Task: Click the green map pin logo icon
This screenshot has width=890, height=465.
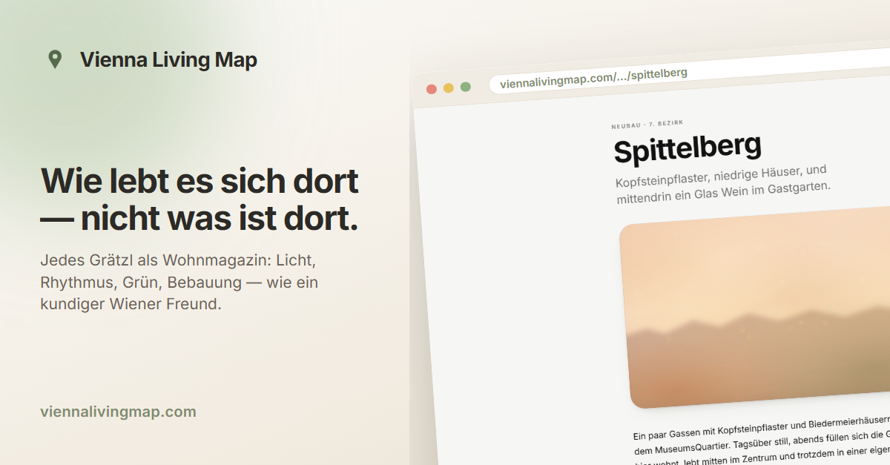Action: click(54, 59)
